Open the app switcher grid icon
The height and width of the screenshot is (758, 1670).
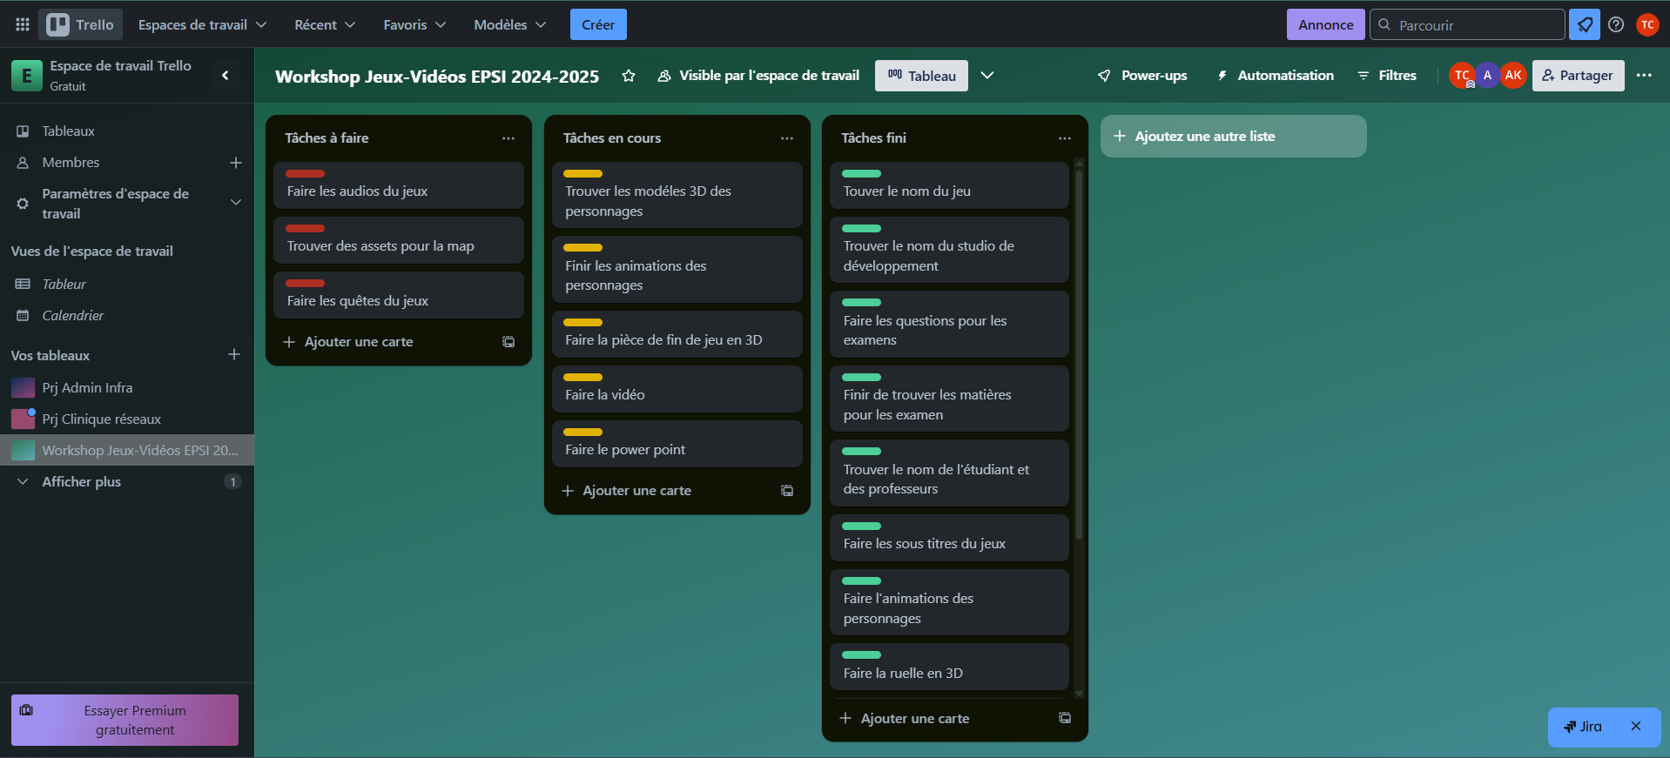point(23,24)
